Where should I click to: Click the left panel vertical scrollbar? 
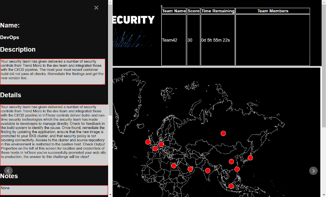tap(111, 60)
